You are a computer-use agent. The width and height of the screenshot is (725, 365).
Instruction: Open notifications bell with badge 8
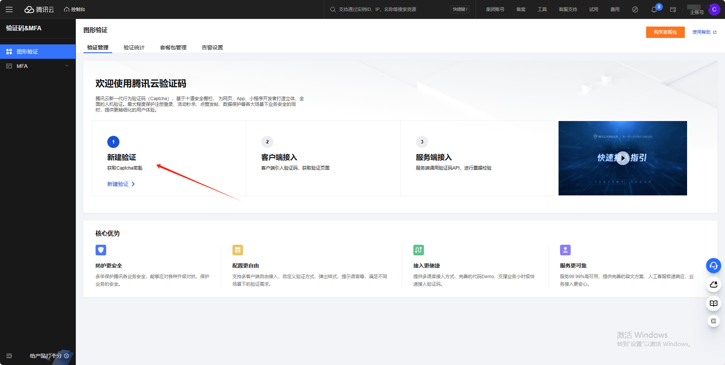(x=654, y=9)
